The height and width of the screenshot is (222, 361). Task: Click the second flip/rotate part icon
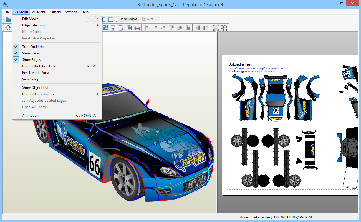(x=206, y=28)
